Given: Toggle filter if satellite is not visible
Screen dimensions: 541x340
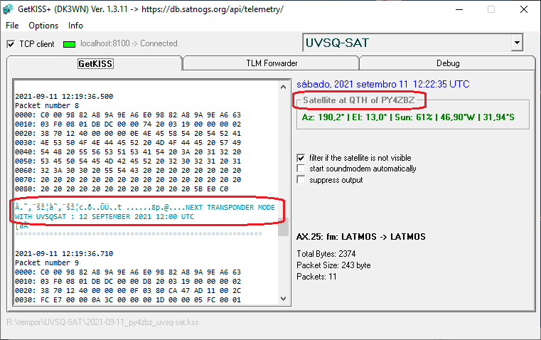Looking at the screenshot, I should pos(301,158).
